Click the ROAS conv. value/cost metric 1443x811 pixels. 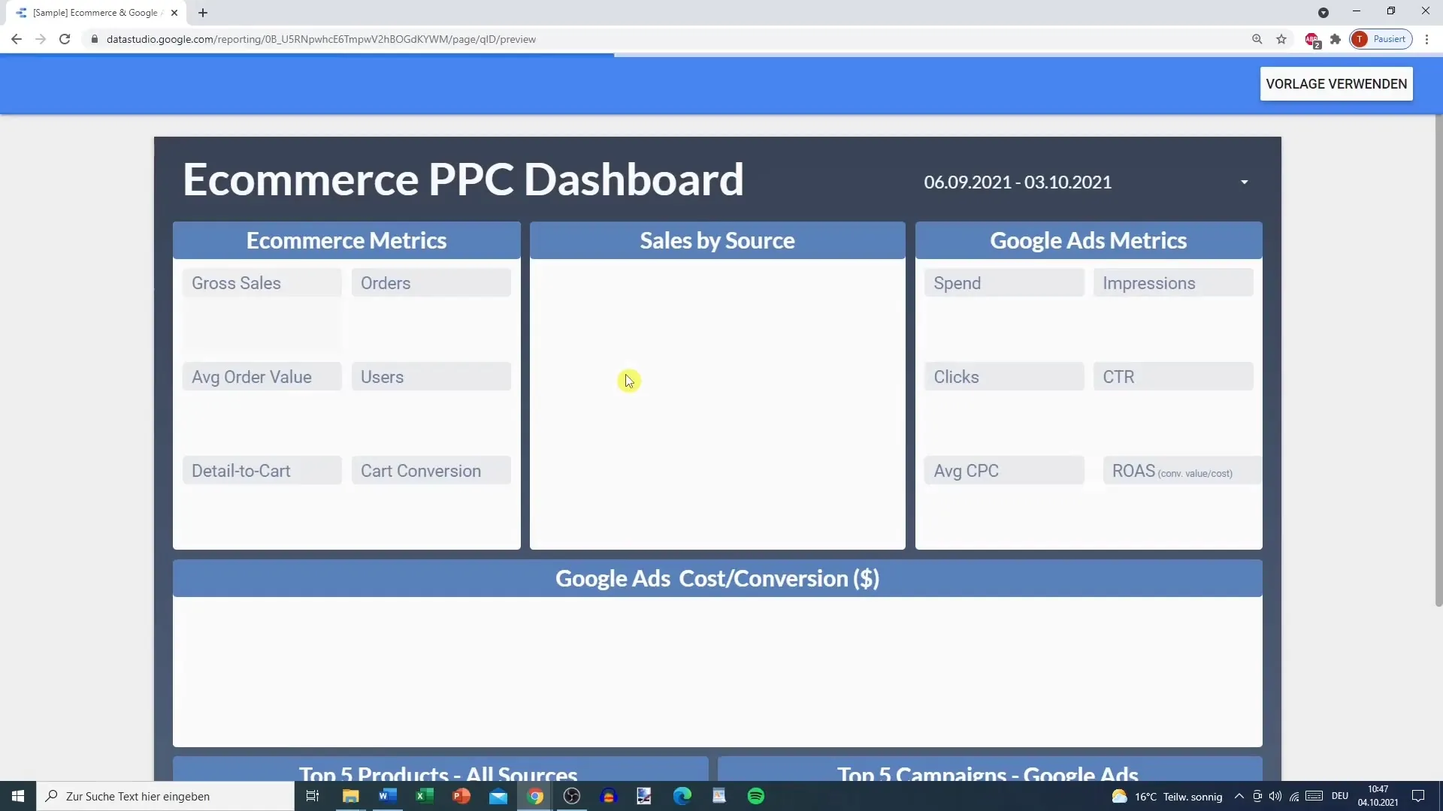(x=1172, y=470)
